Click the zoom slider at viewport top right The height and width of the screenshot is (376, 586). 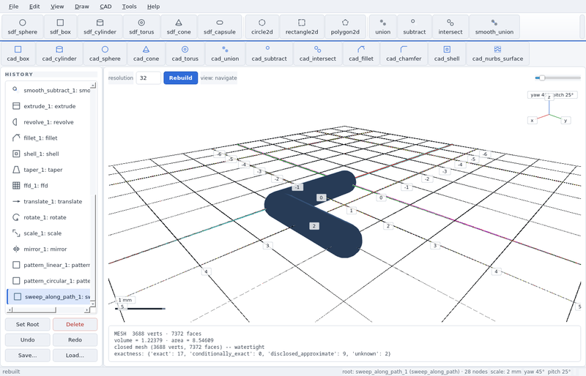pos(557,78)
